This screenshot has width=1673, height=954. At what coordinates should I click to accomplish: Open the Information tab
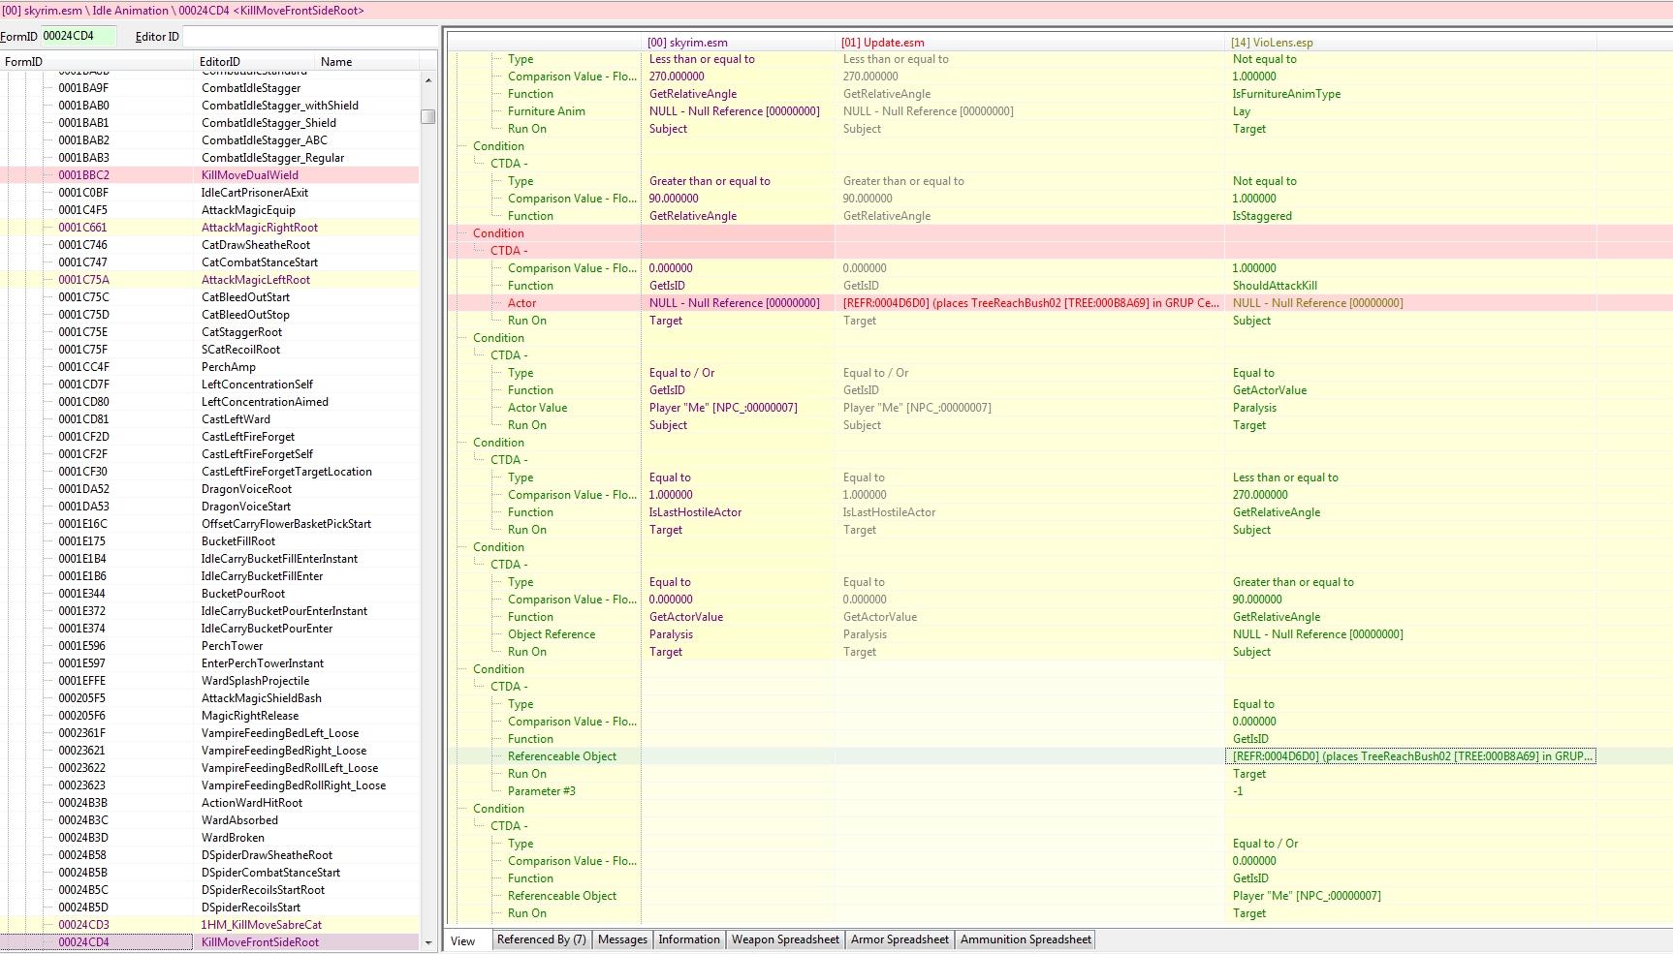click(x=689, y=939)
